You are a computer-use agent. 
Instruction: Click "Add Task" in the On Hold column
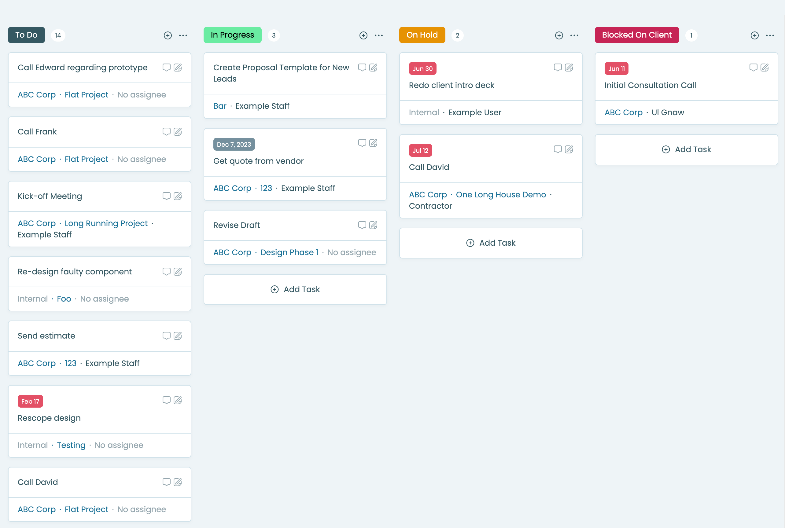point(490,243)
